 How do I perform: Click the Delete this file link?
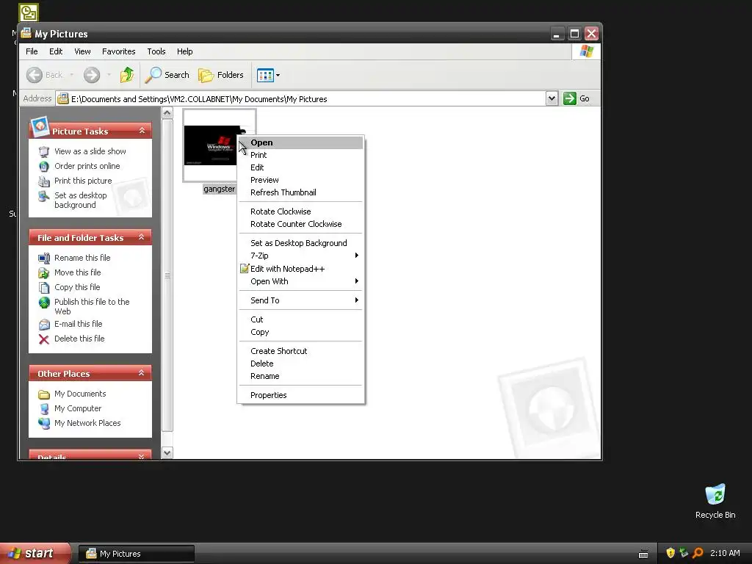pos(79,339)
